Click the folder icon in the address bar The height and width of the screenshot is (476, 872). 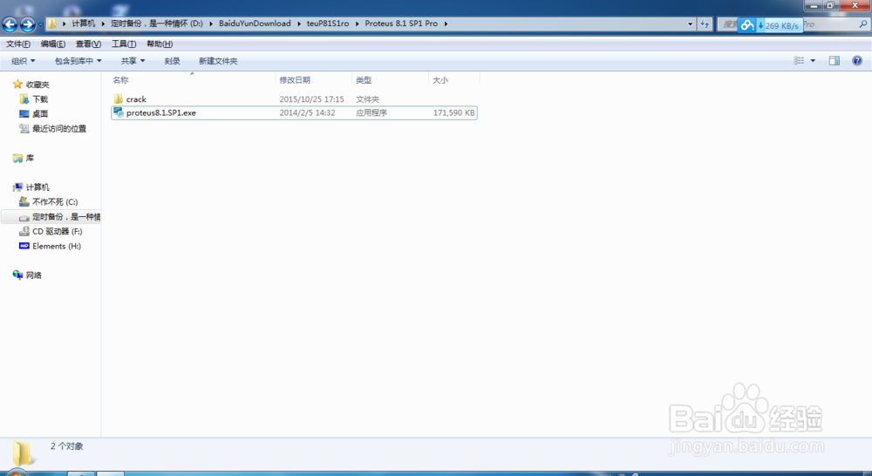click(x=51, y=24)
